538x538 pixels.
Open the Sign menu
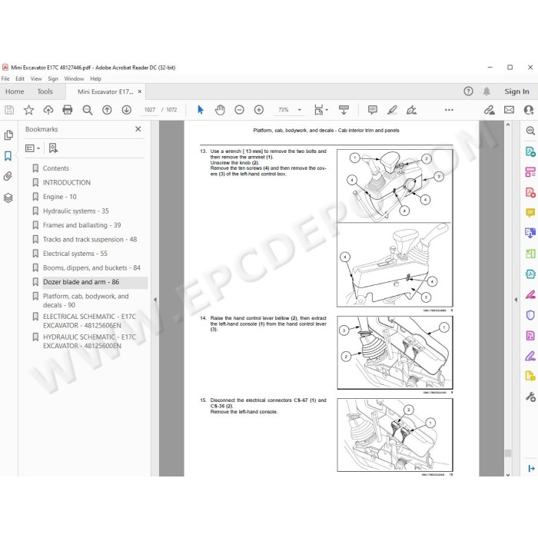point(53,78)
